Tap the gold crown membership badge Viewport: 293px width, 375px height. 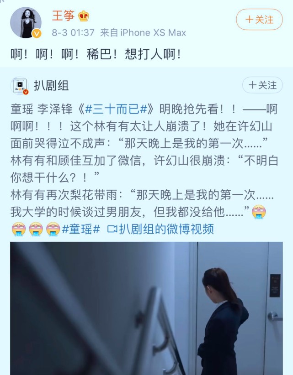(x=83, y=16)
